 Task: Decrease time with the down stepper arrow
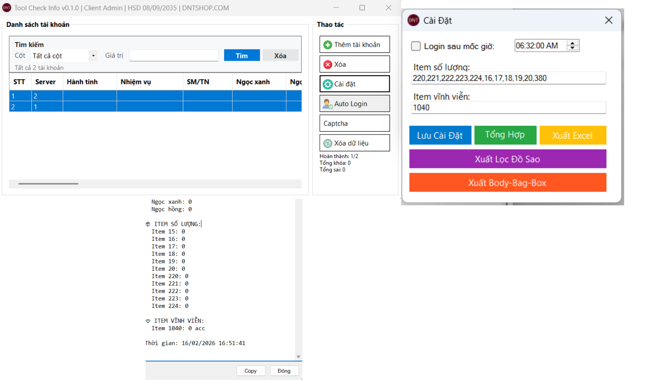(573, 48)
